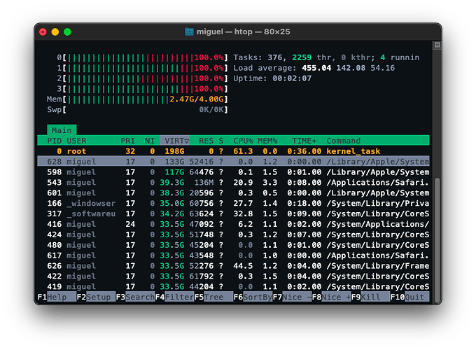Activate F4 Filter in footer bar
This screenshot has height=350, width=476.
click(174, 297)
